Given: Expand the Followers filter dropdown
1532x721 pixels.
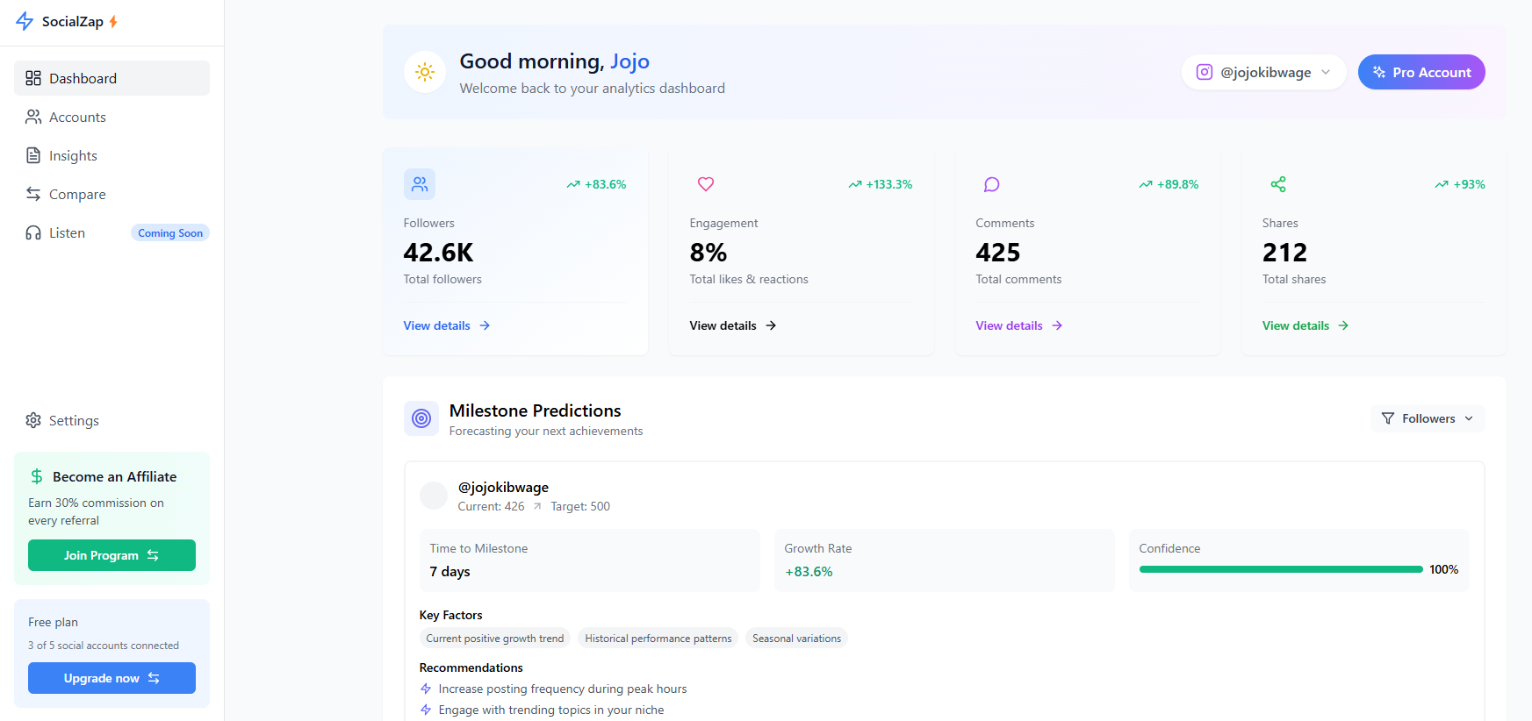Looking at the screenshot, I should point(1428,418).
